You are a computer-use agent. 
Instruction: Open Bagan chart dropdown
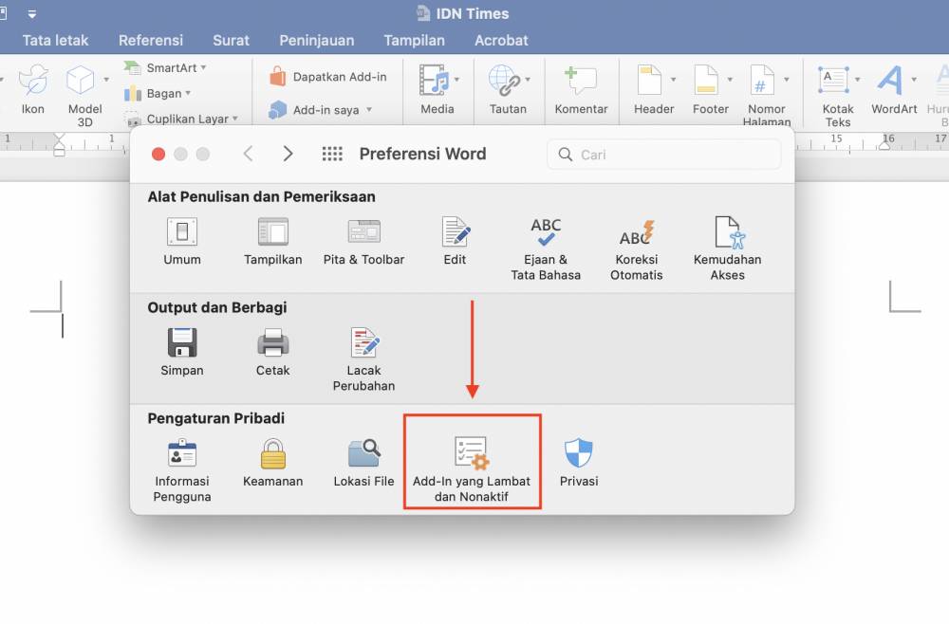tap(158, 93)
